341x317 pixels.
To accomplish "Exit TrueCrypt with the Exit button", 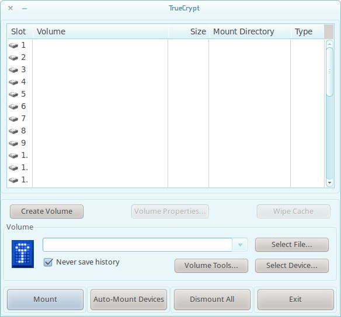I will point(295,300).
